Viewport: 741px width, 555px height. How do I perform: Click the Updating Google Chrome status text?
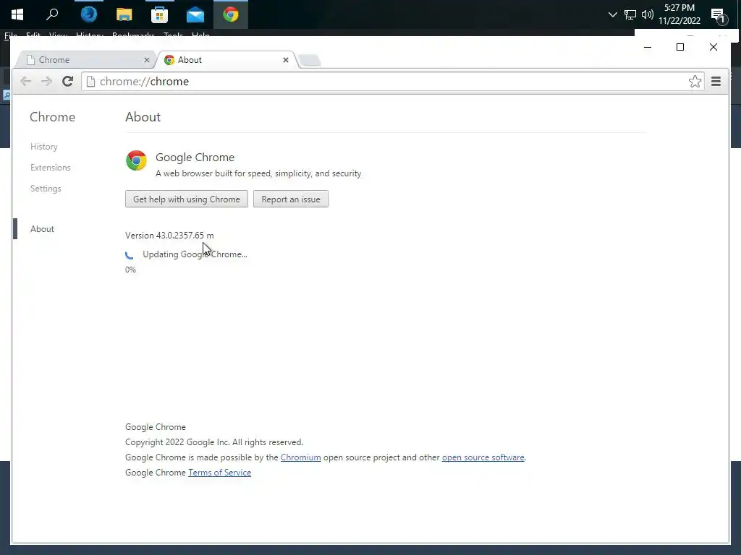pos(195,254)
